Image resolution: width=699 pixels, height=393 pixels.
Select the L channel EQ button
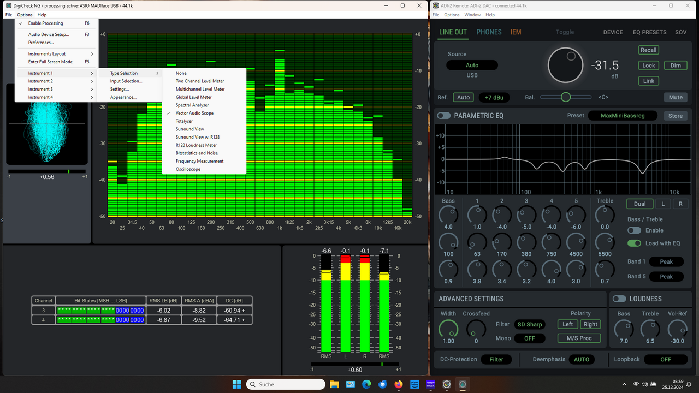[x=663, y=204]
